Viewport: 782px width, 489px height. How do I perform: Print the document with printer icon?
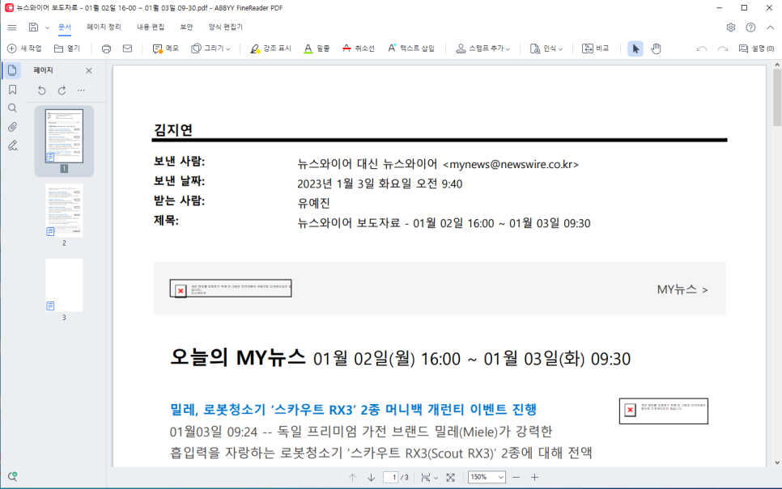[106, 48]
